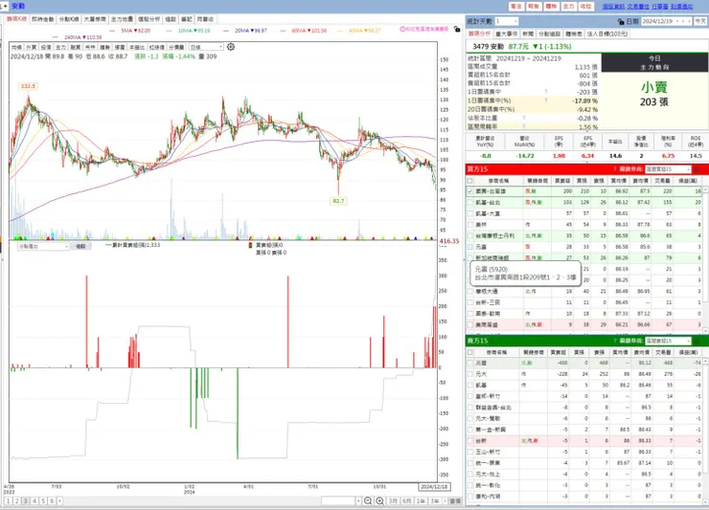Switch to the 主力地圖 tab
This screenshot has height=510, width=709.
122,19
